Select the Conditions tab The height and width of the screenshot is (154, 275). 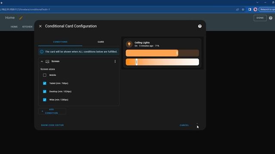[60, 42]
